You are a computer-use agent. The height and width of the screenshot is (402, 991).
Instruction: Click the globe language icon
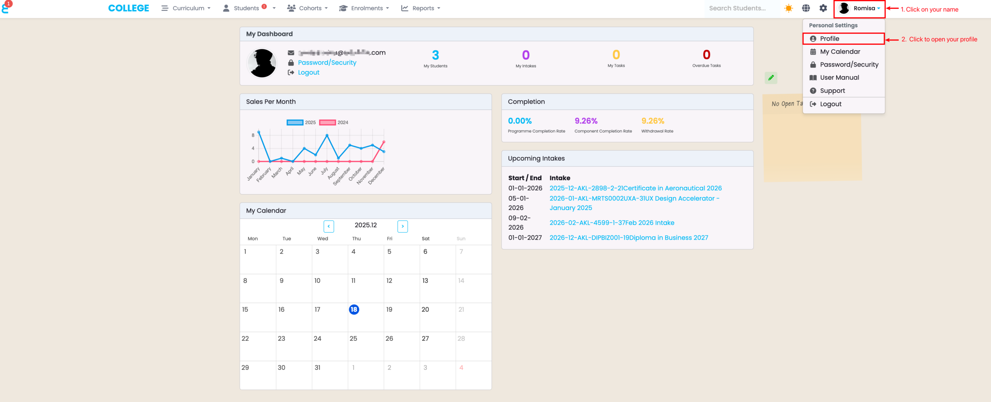tap(806, 8)
